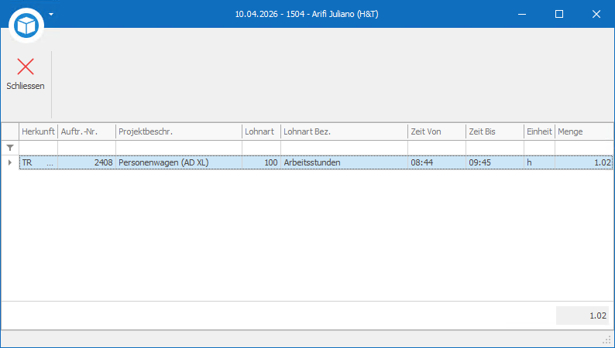Click the footer total 1.02 summary field
615x348 pixels.
click(x=582, y=316)
